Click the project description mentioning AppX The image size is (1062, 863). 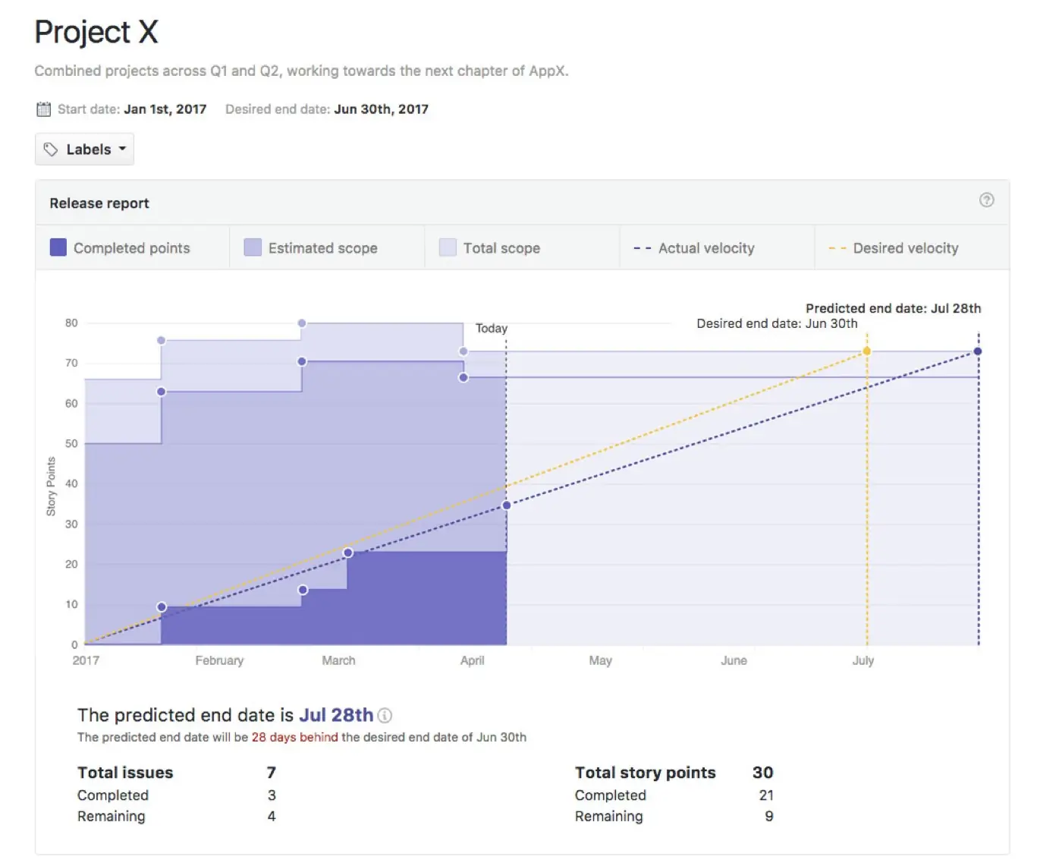pos(301,71)
